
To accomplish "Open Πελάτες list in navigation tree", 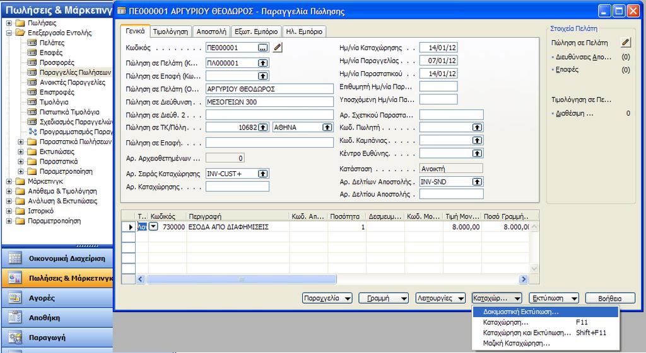I will click(x=52, y=43).
